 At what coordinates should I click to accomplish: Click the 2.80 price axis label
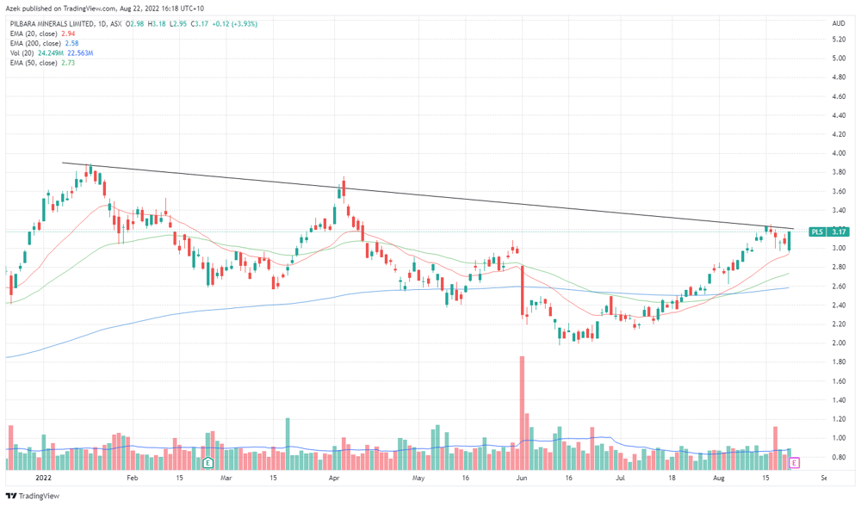click(839, 268)
